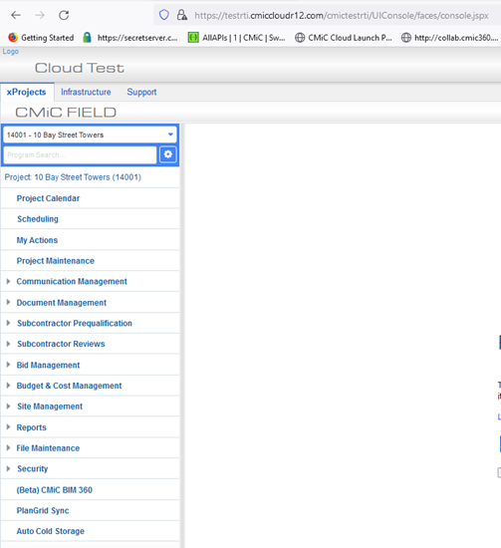This screenshot has height=548, width=501.
Task: Click the Program Search field
Action: tap(80, 154)
